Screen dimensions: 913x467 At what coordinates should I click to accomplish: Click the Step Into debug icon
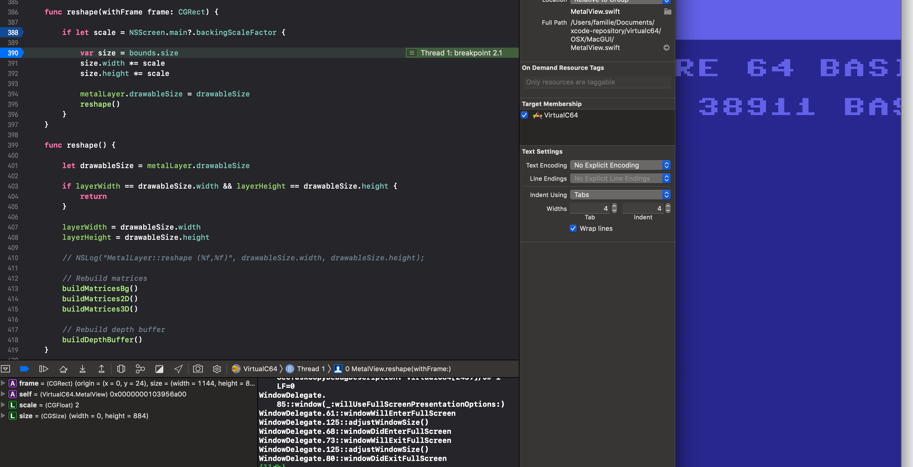pyautogui.click(x=83, y=369)
